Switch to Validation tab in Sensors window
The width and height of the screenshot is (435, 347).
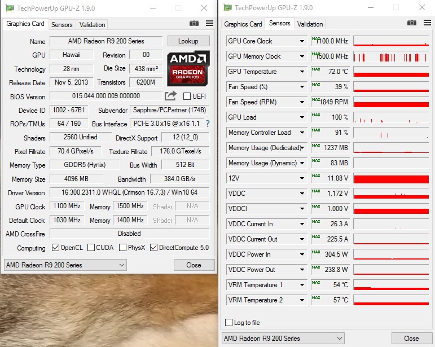tap(310, 24)
